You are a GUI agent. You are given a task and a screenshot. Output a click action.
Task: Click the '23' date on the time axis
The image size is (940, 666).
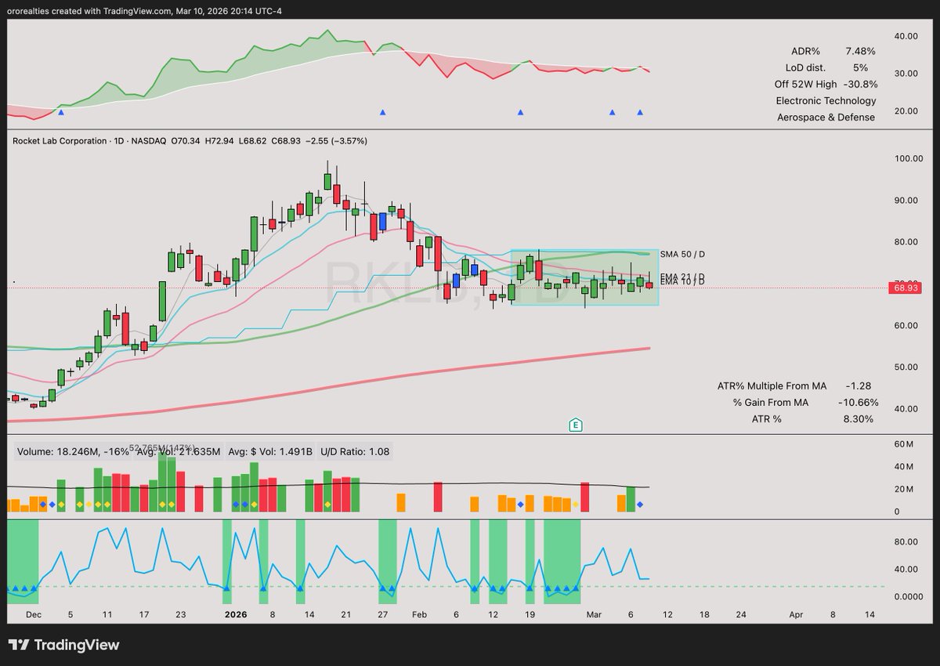coord(179,615)
